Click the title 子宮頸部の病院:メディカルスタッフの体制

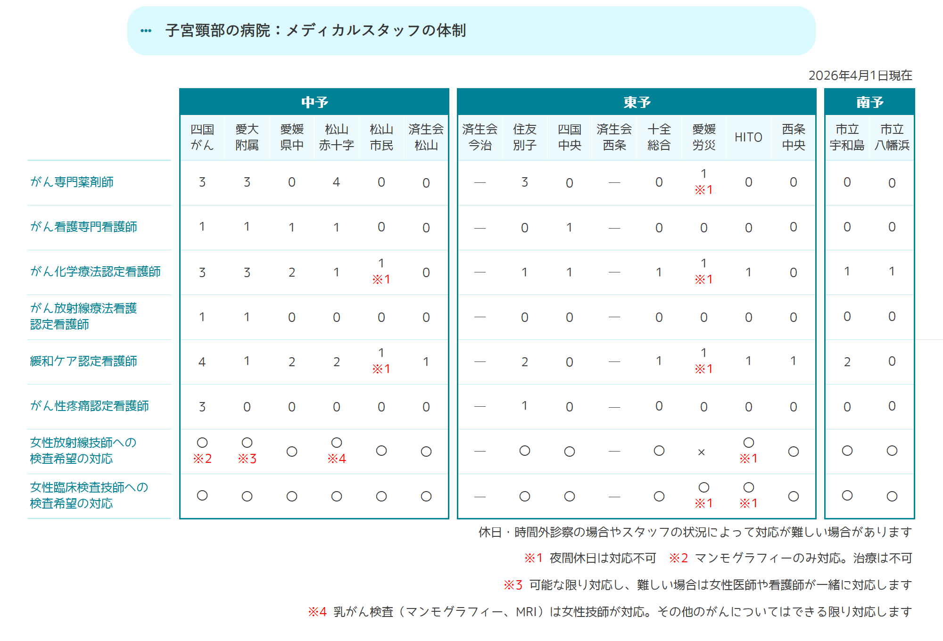point(315,31)
